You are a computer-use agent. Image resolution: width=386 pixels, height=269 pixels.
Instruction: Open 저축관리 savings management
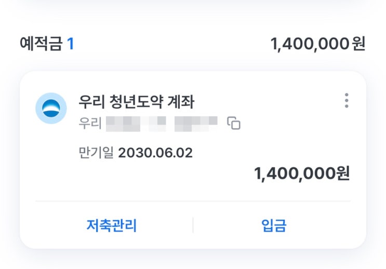tap(111, 225)
